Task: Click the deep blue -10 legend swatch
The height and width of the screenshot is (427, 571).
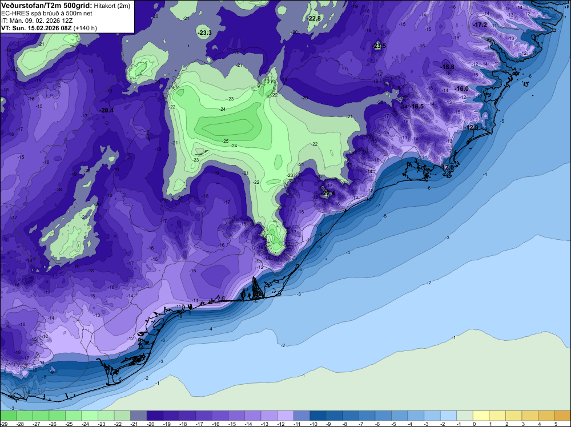Action: point(318,416)
